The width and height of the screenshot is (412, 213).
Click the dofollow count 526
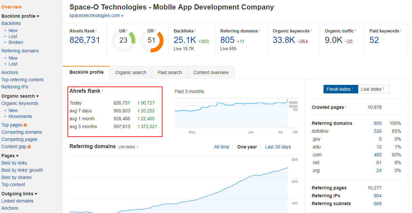pos(378,131)
